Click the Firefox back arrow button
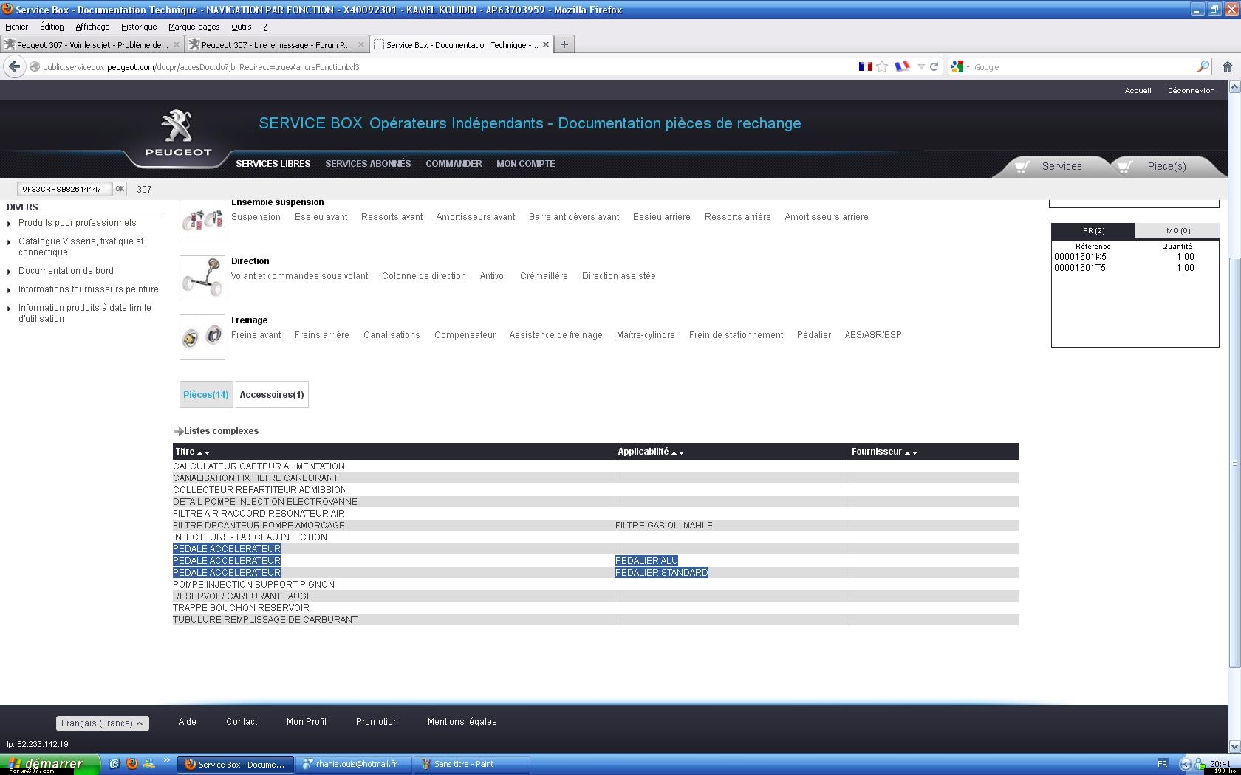 [14, 66]
